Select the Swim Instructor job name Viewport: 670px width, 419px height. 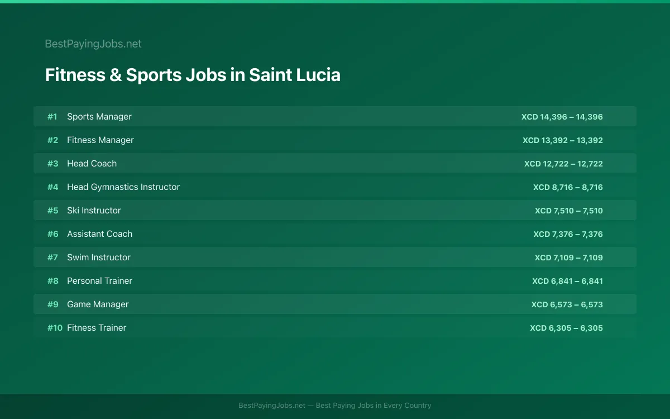point(99,258)
